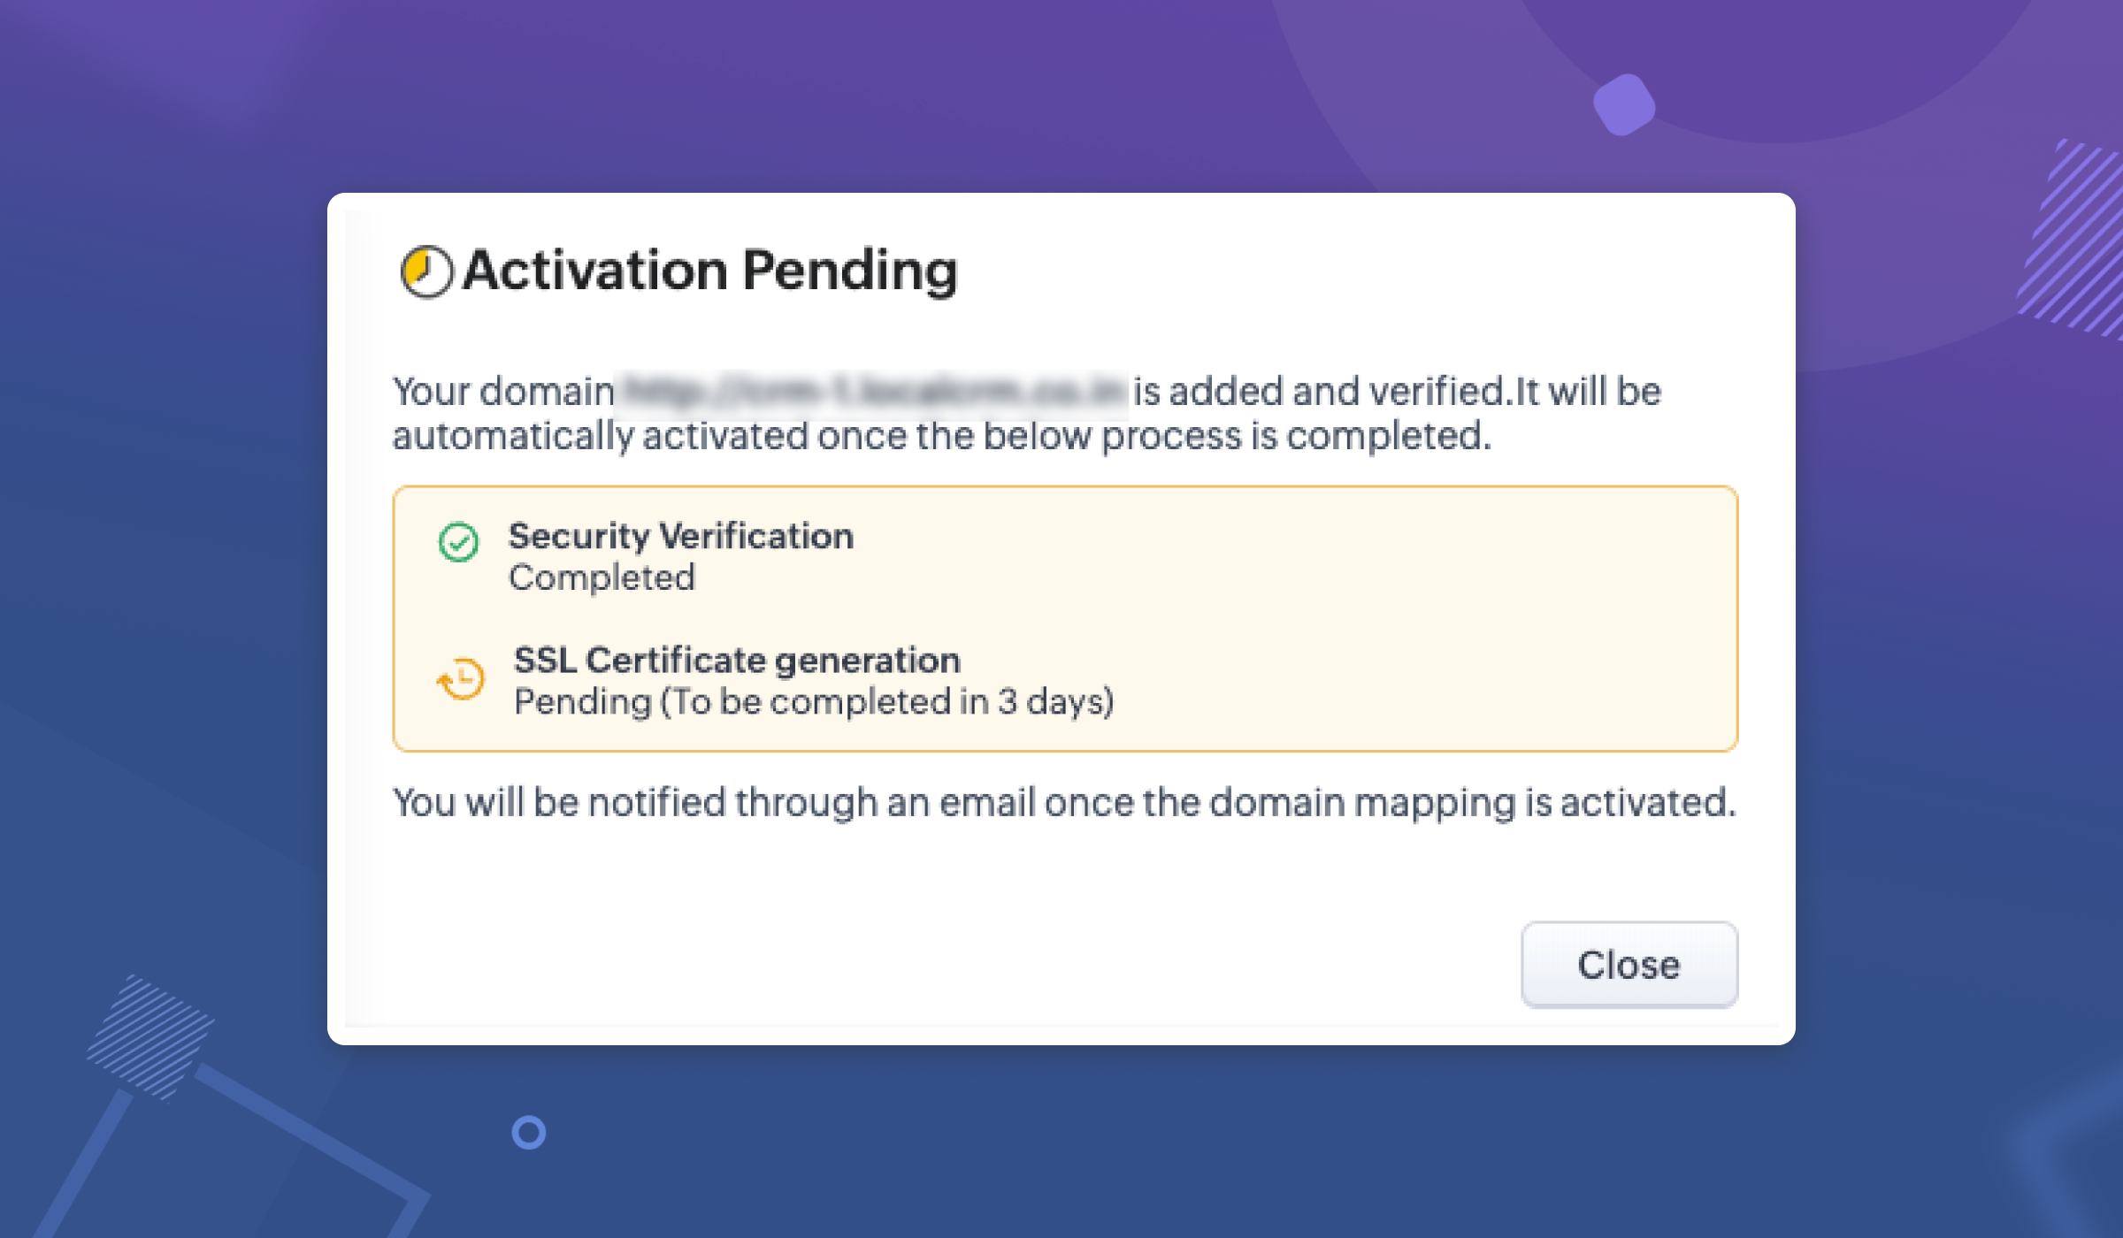
Task: Select the SSL Certificate generation label
Action: (x=737, y=660)
